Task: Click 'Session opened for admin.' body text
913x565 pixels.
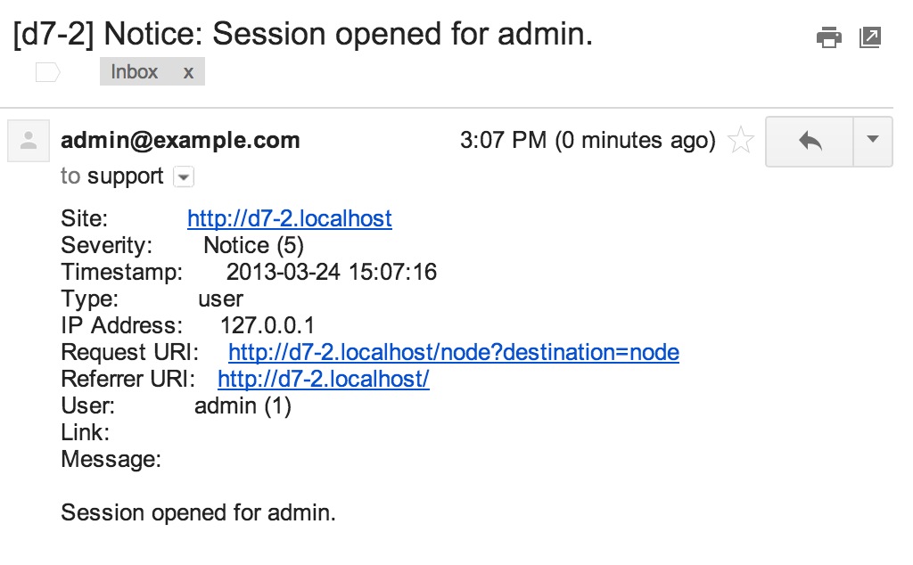Action: coord(199,512)
